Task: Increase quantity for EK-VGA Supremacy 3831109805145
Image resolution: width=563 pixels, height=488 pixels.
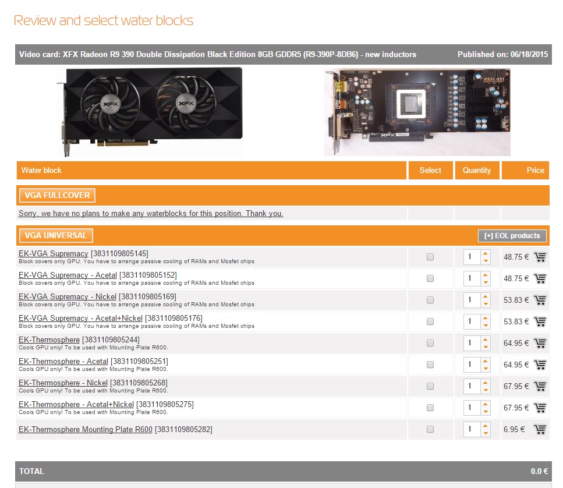Action: [x=486, y=253]
